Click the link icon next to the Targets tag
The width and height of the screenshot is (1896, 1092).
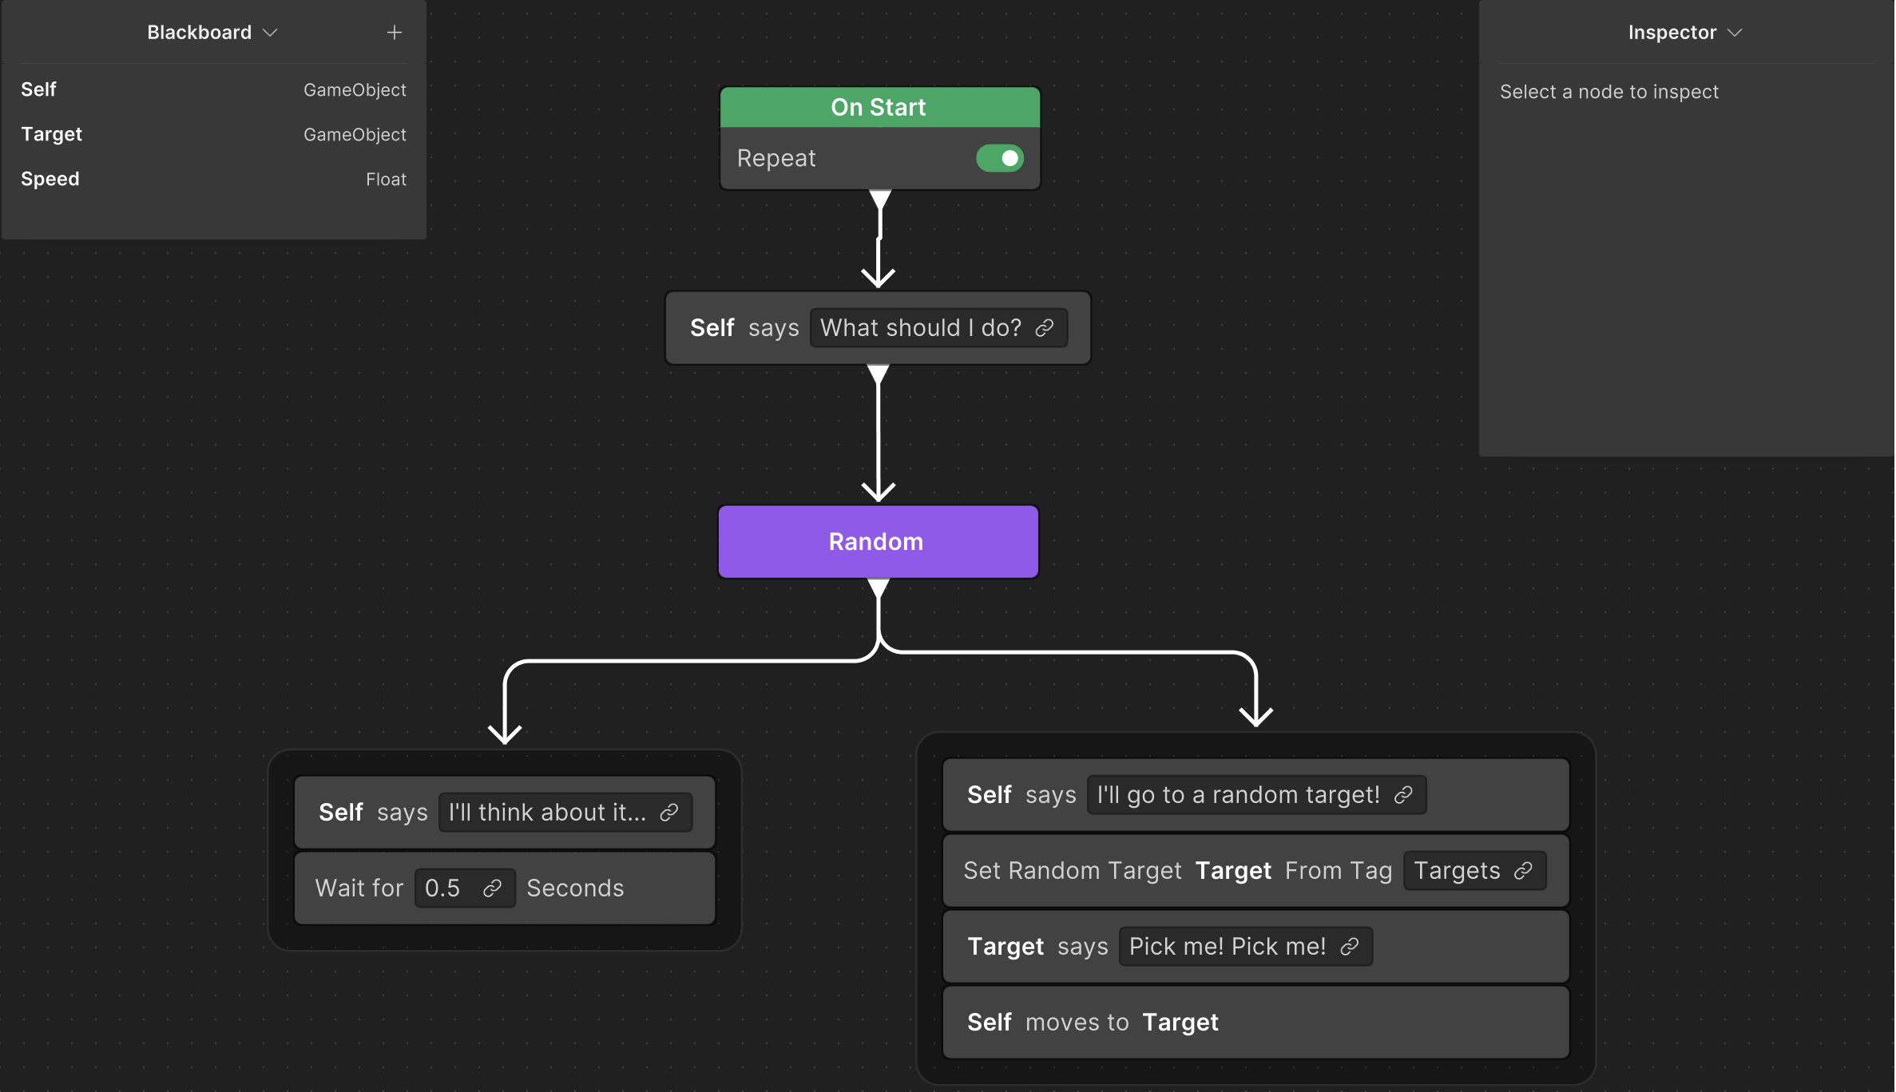tap(1524, 870)
